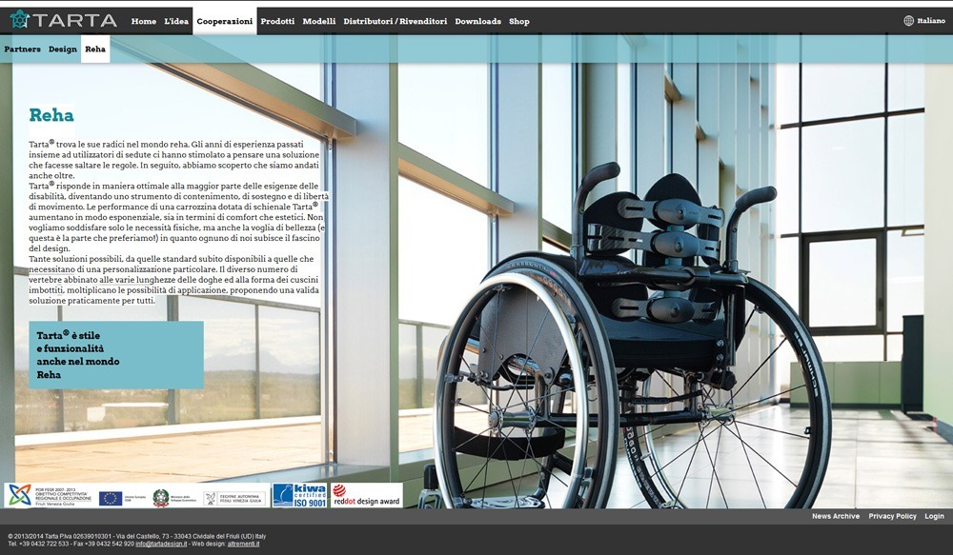This screenshot has width=953, height=555.
Task: Click the Reha page heading
Action: 51,115
